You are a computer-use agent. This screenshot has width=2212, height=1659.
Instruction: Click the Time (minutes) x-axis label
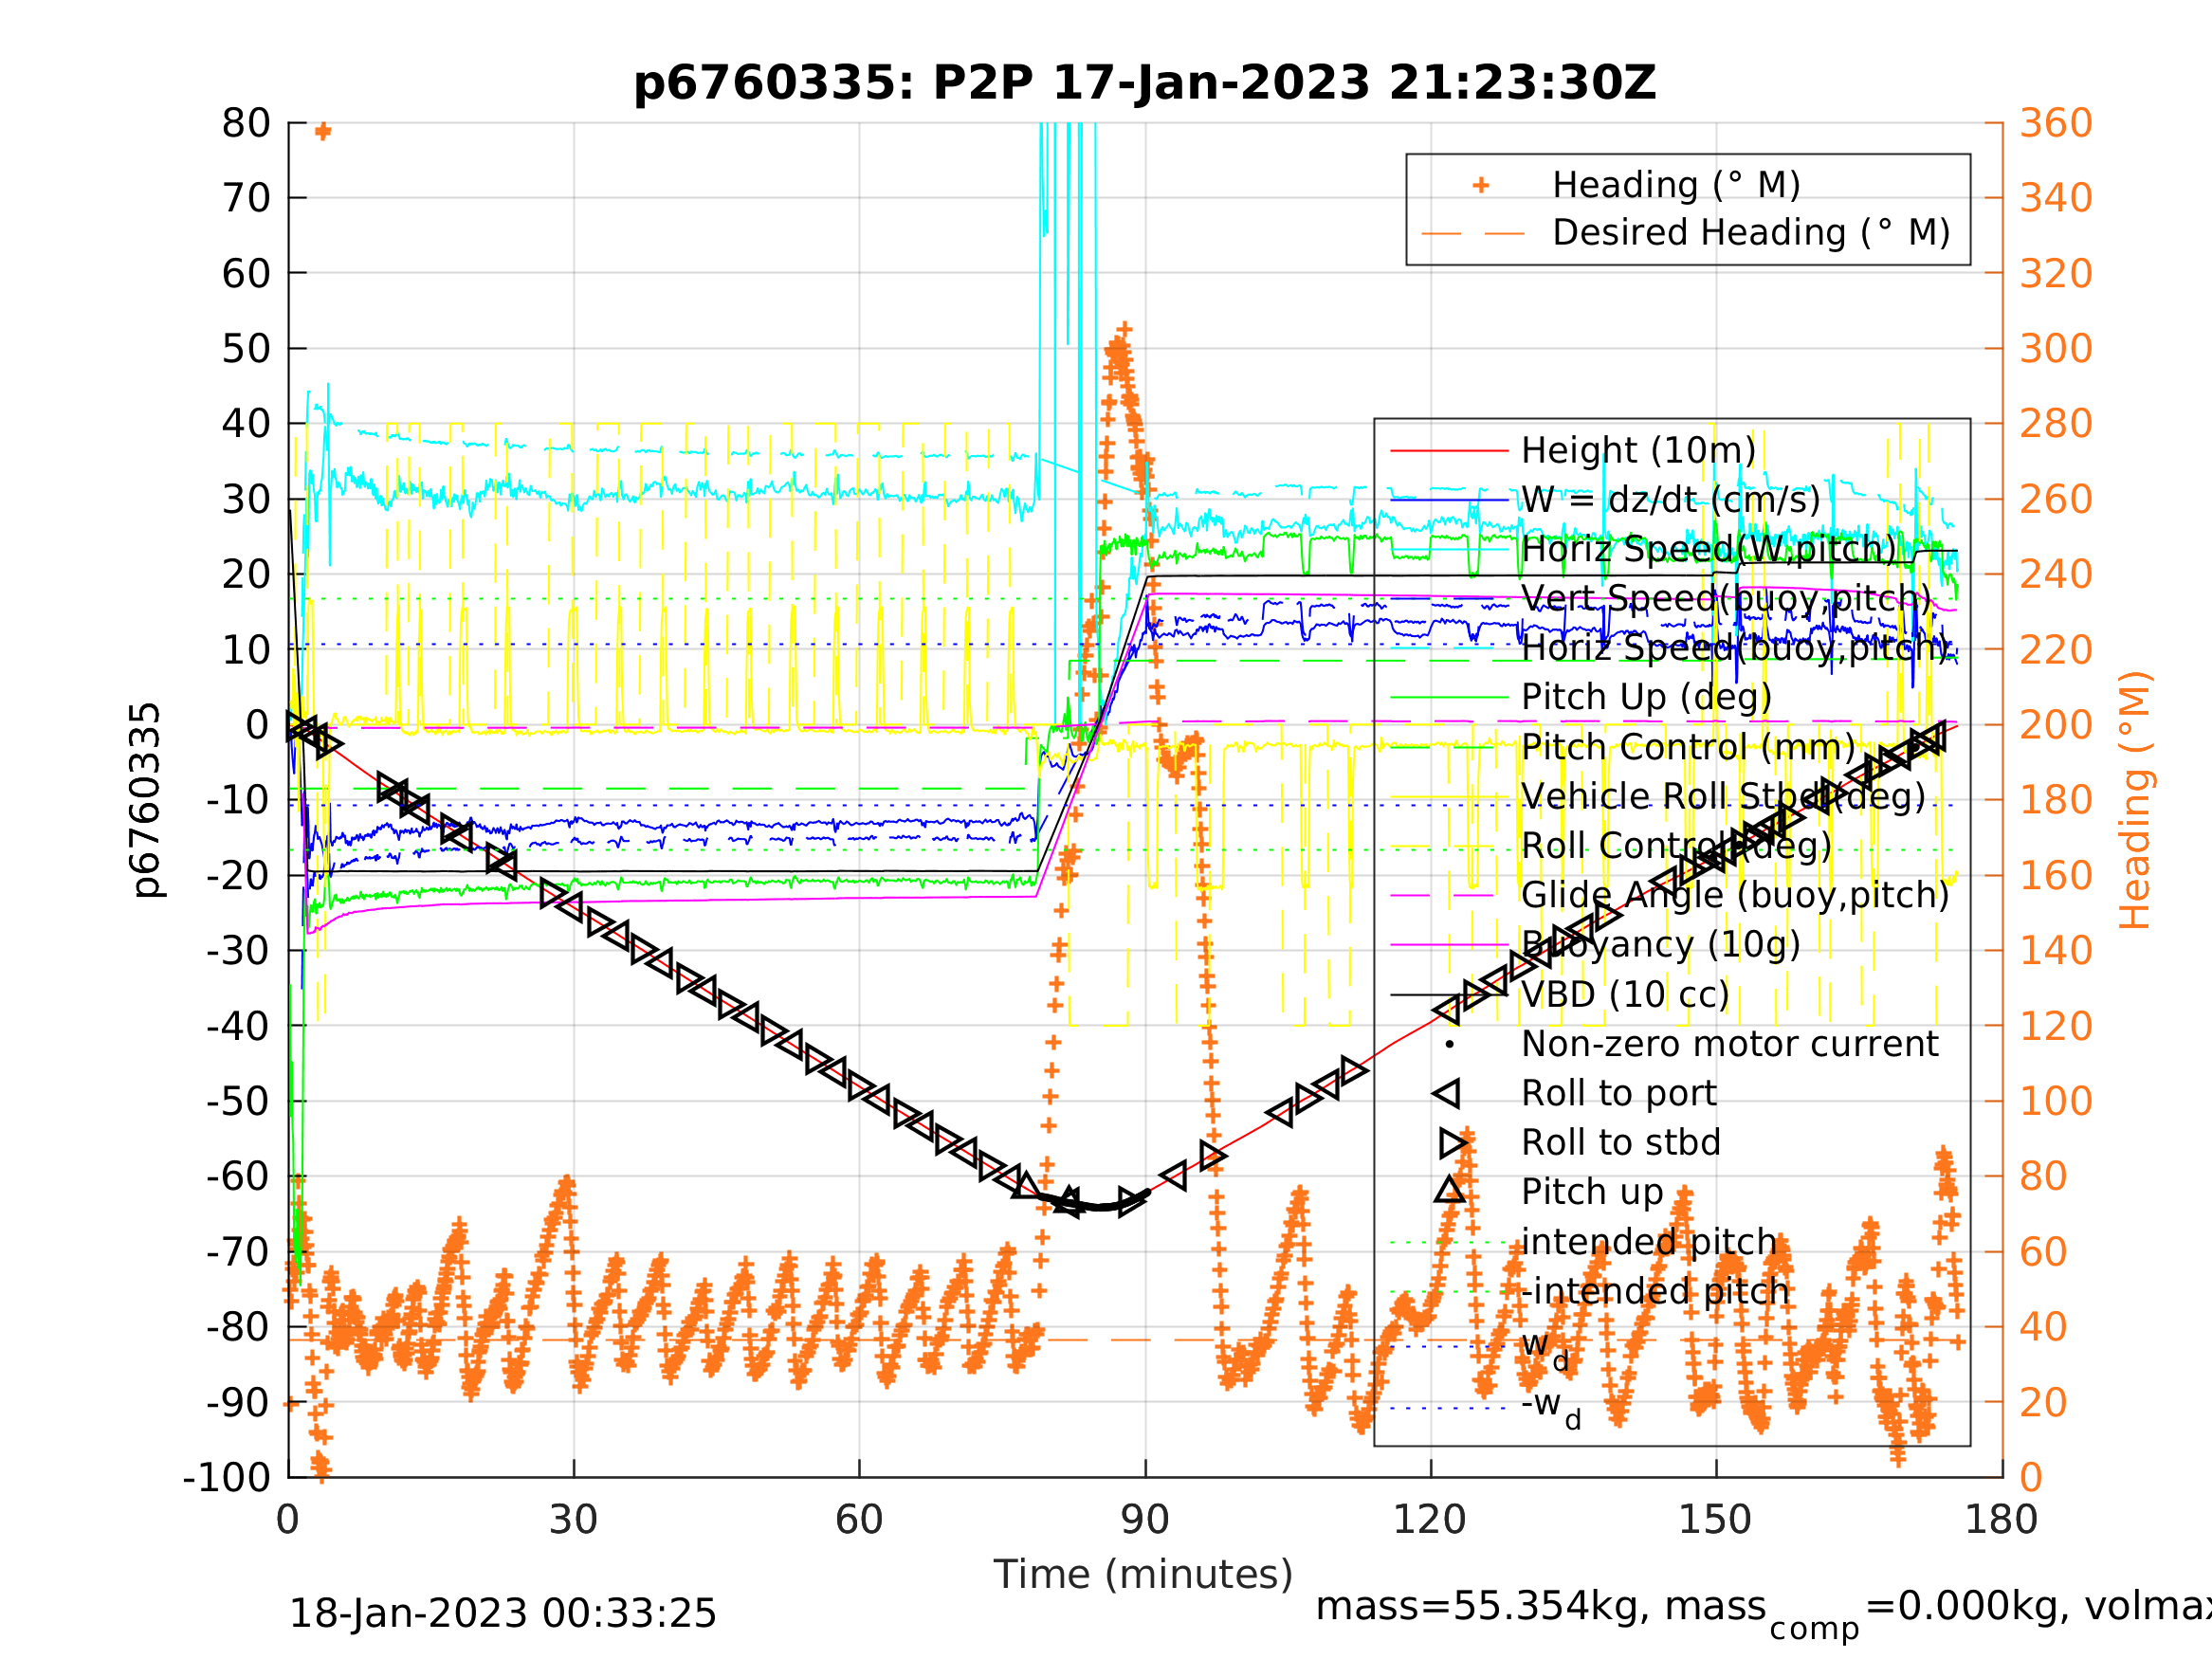pos(1143,1574)
